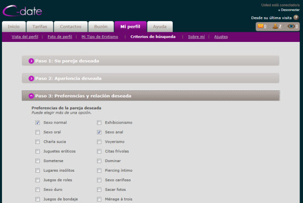
Task: Tick Lugares insólitos checkbox
Action: click(37, 170)
